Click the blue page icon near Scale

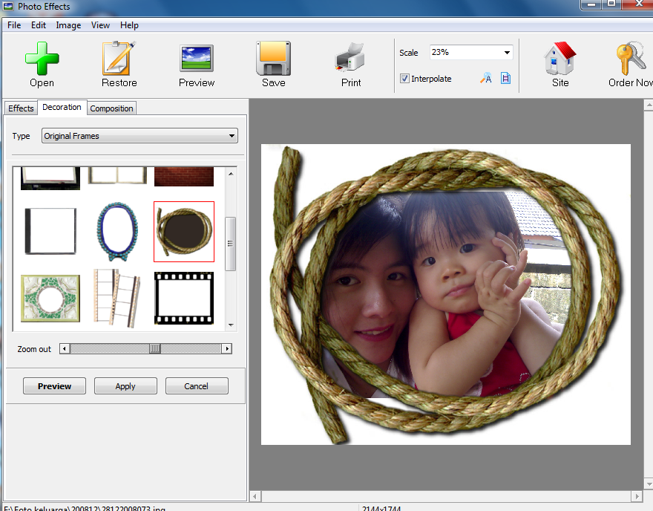(505, 79)
